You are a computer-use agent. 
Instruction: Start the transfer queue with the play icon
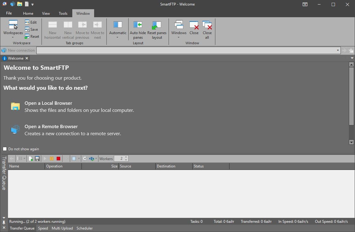coord(45,158)
